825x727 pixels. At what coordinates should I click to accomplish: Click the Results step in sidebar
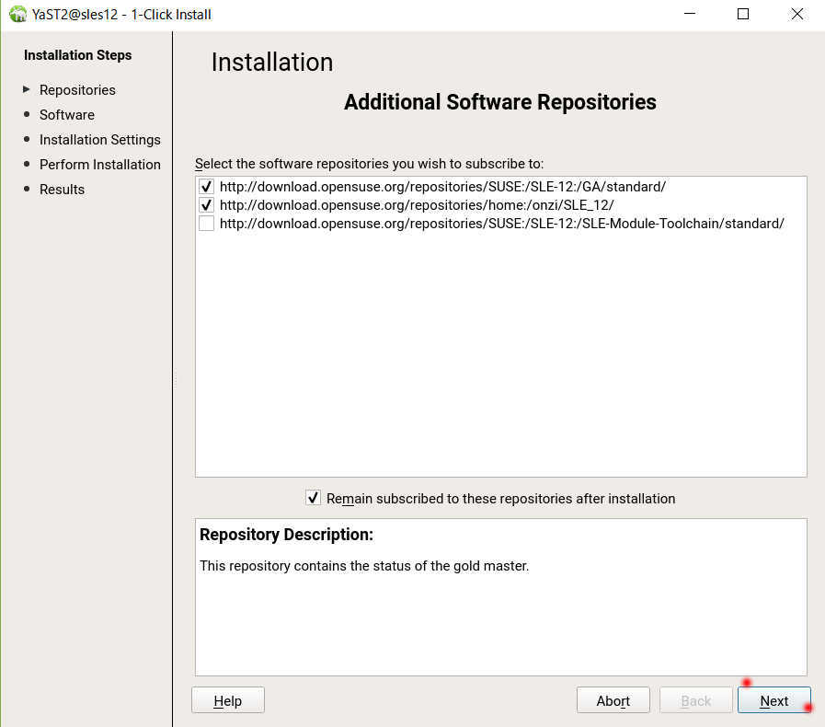coord(63,189)
